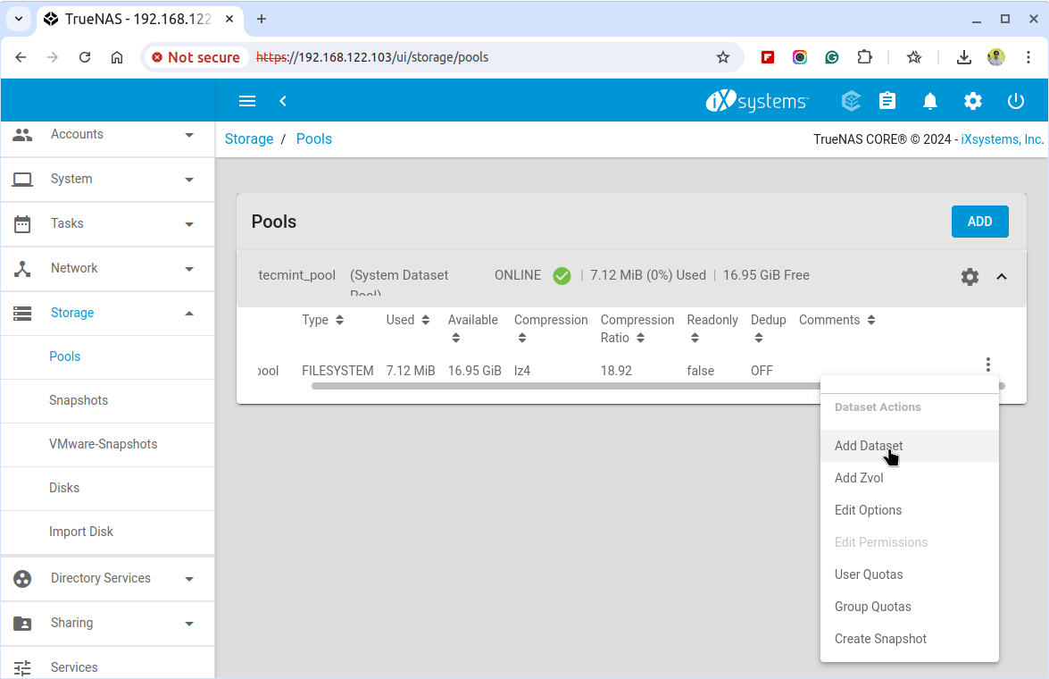Open the TrueCommand status icon
Viewport: 1049px width, 679px height.
[851, 101]
